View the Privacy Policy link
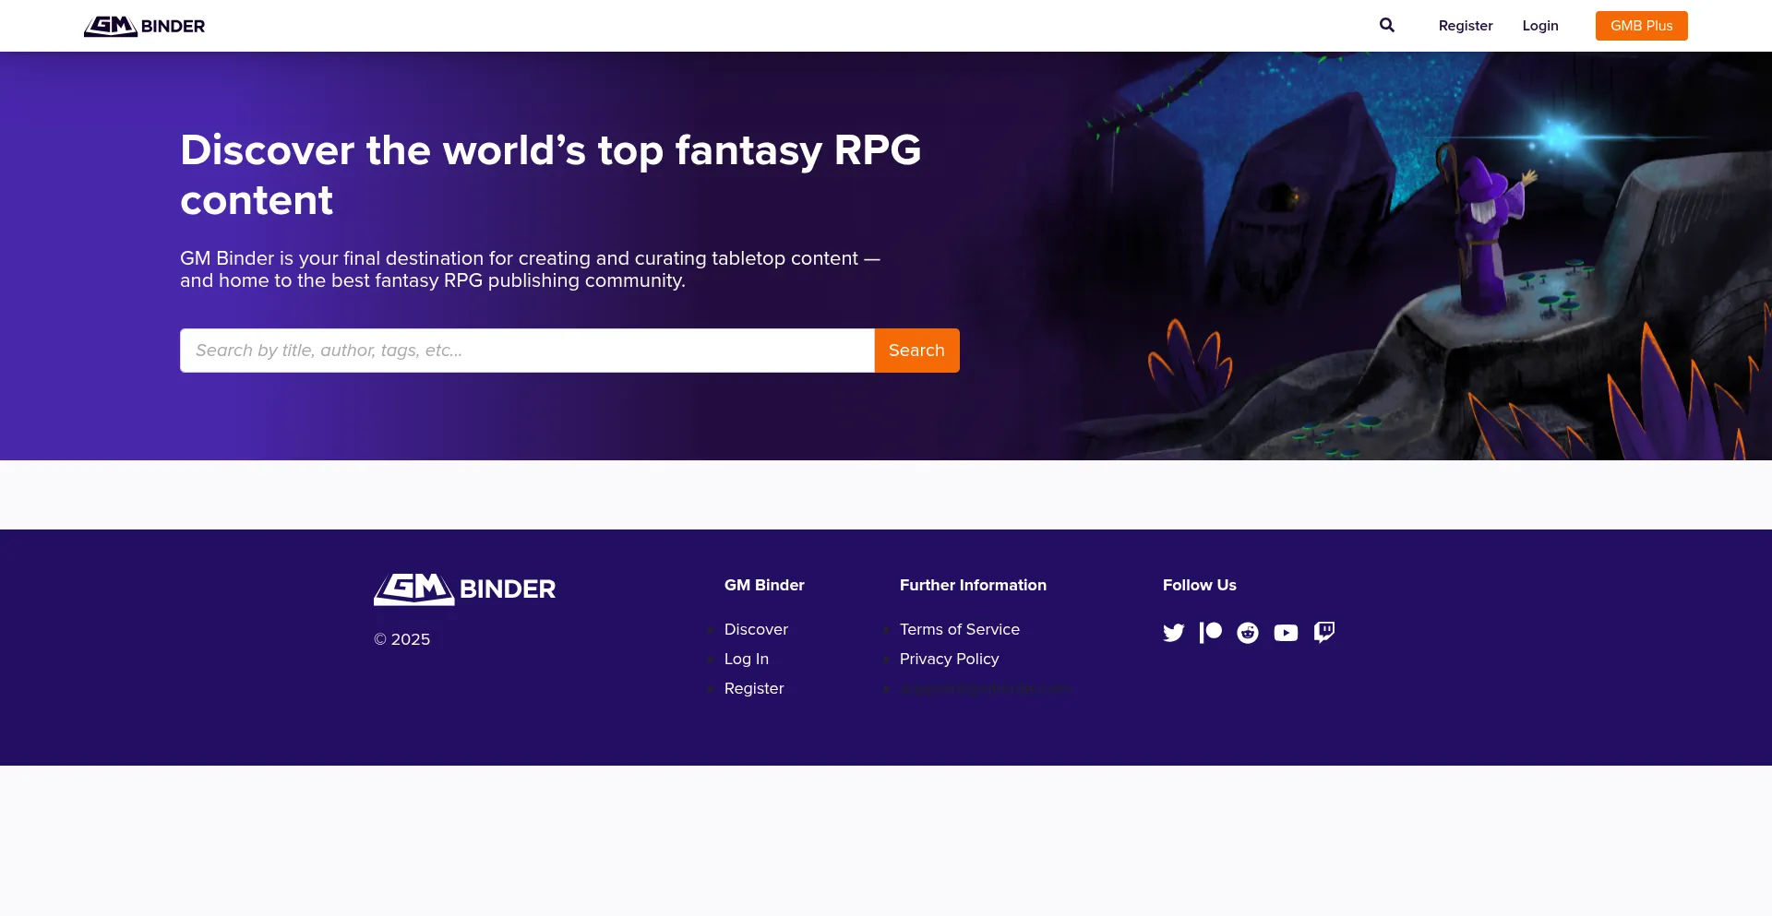This screenshot has height=916, width=1772. (949, 659)
